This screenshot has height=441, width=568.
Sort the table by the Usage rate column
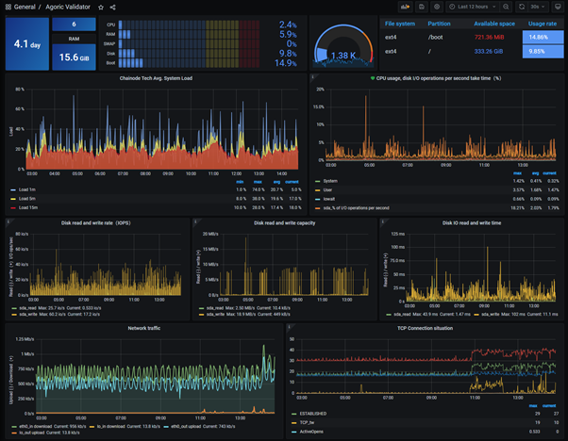coord(543,24)
